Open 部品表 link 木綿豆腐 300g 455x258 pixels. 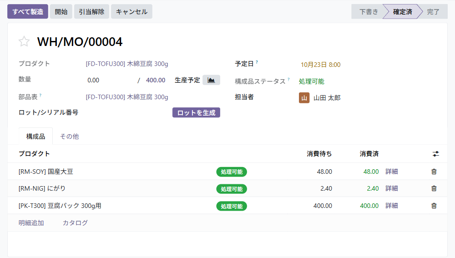pyautogui.click(x=127, y=97)
